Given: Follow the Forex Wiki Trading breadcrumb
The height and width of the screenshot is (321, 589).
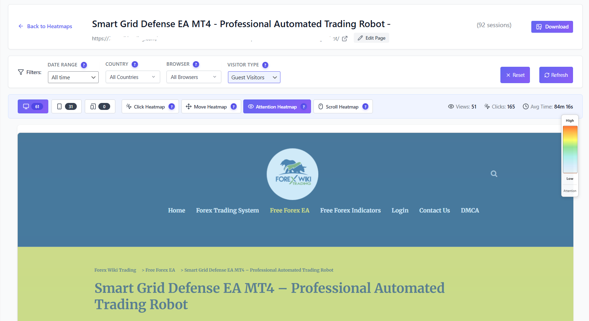Looking at the screenshot, I should click(x=115, y=270).
